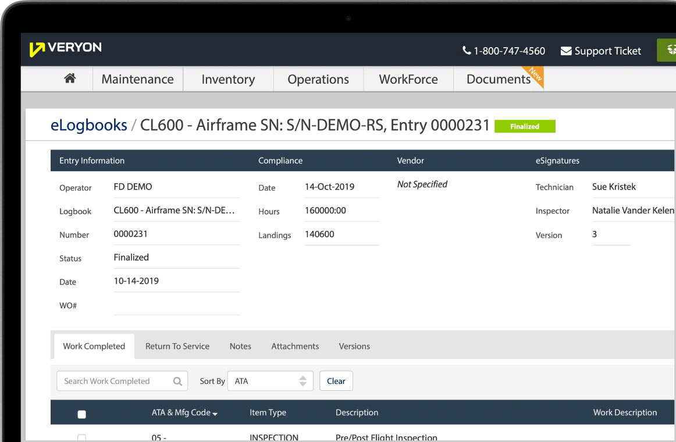Open the Maintenance menu

(x=137, y=79)
